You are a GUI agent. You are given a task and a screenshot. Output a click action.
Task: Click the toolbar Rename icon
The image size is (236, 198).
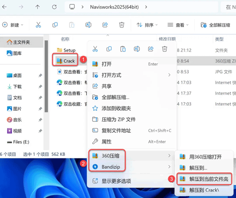click(88, 25)
